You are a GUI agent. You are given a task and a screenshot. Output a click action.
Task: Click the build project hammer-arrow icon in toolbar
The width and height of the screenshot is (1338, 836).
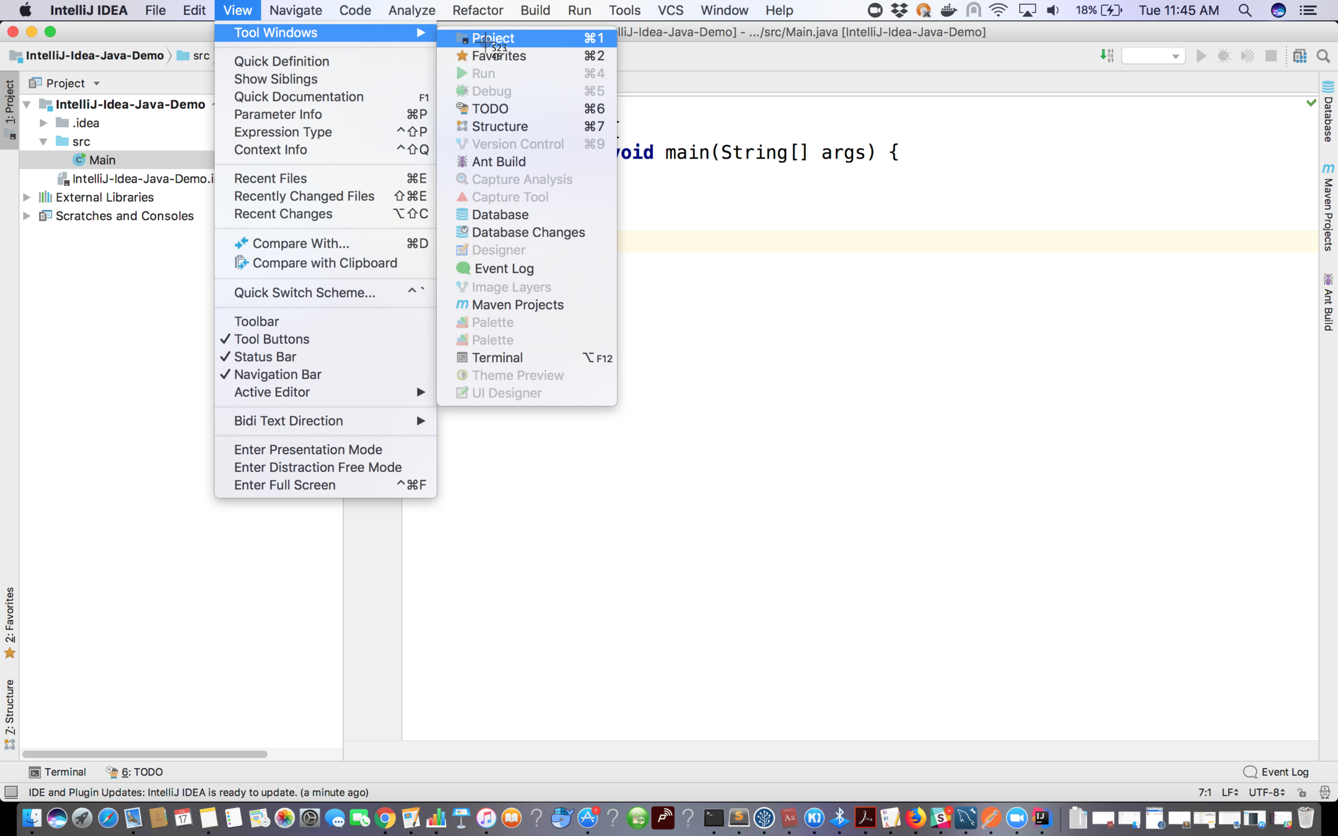point(1107,56)
